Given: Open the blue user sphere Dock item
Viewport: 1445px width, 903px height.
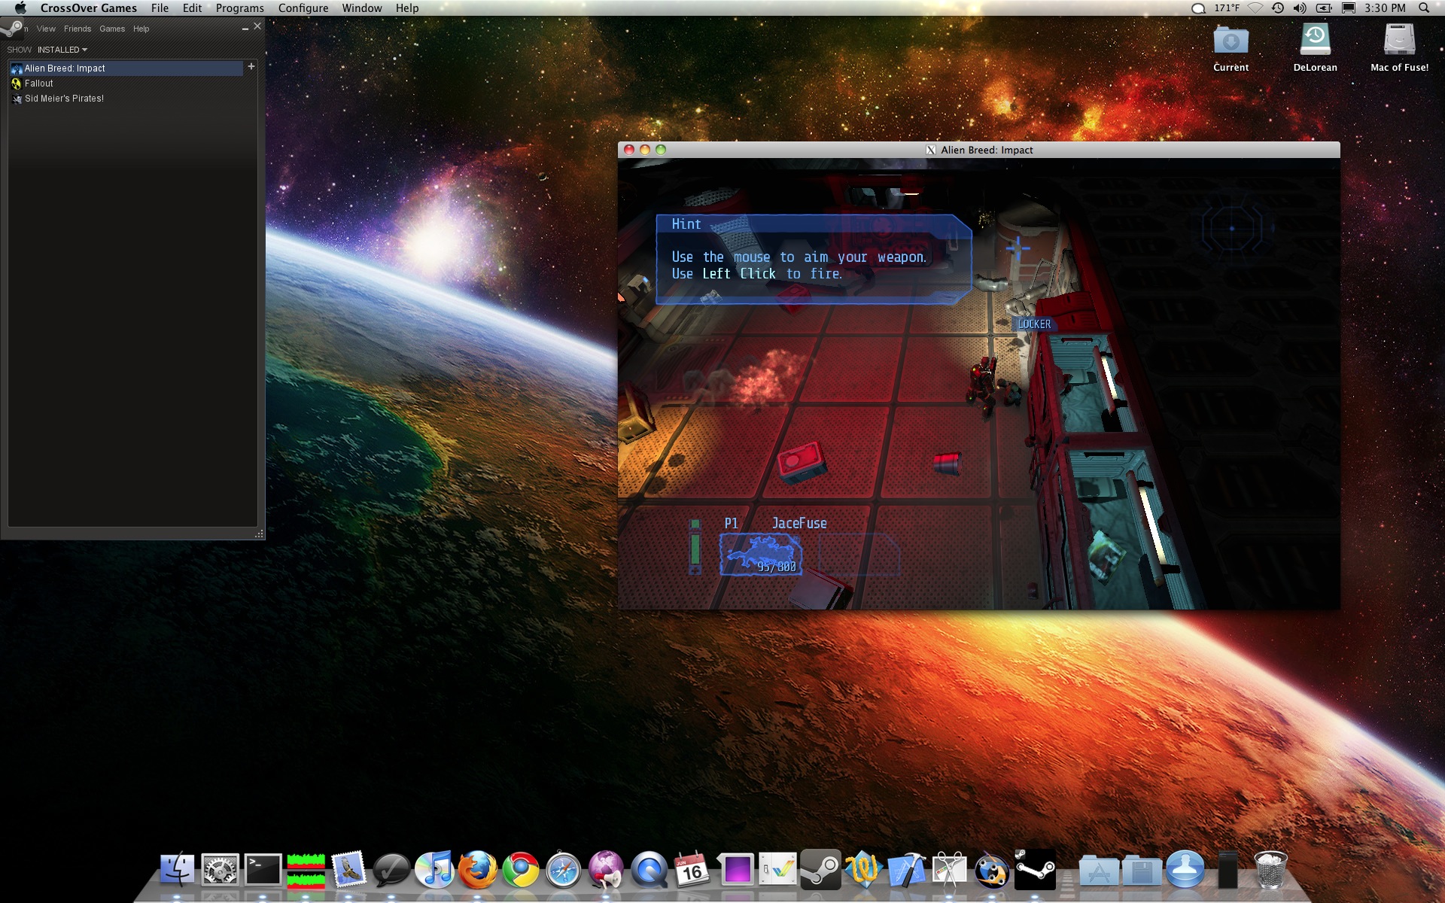Looking at the screenshot, I should tap(1185, 870).
